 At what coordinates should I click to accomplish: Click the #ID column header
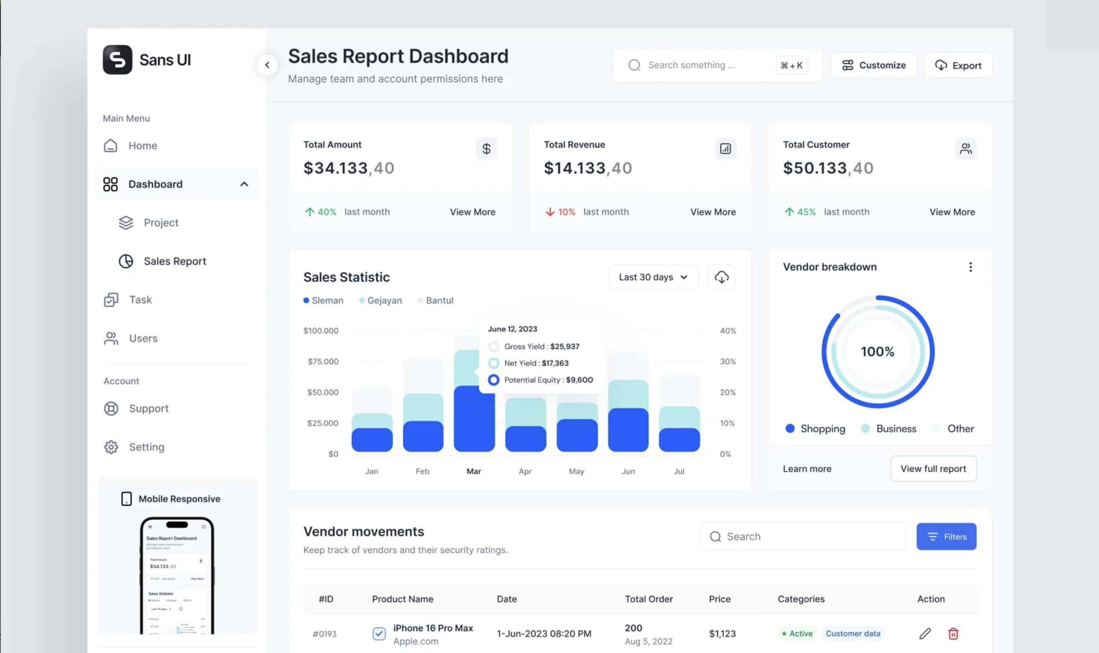pos(326,599)
